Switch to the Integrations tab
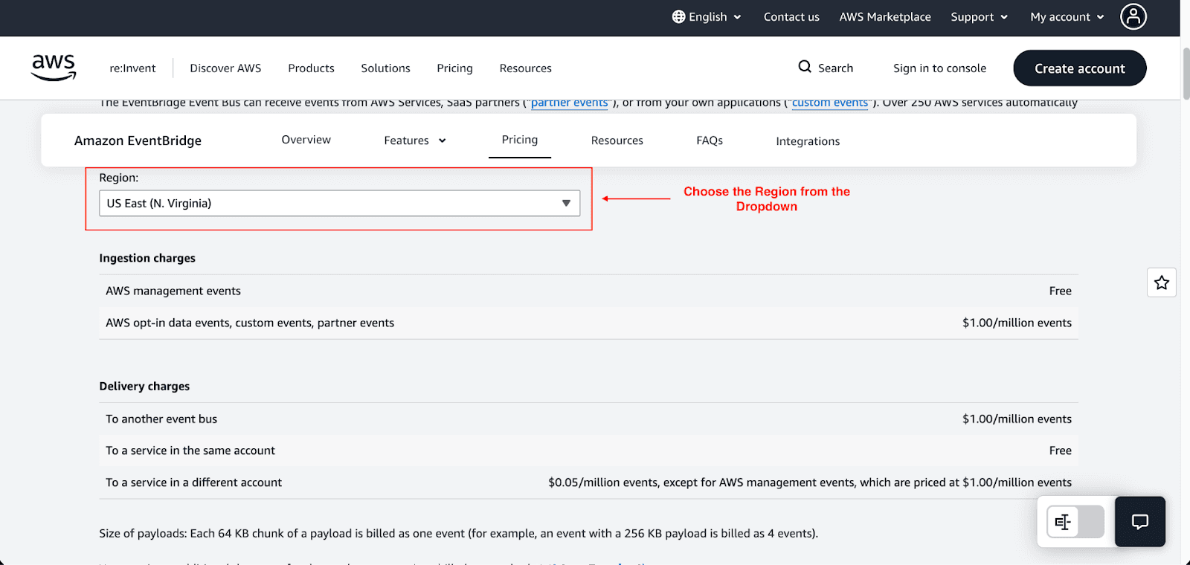Viewport: 1190px width, 565px height. coord(808,141)
